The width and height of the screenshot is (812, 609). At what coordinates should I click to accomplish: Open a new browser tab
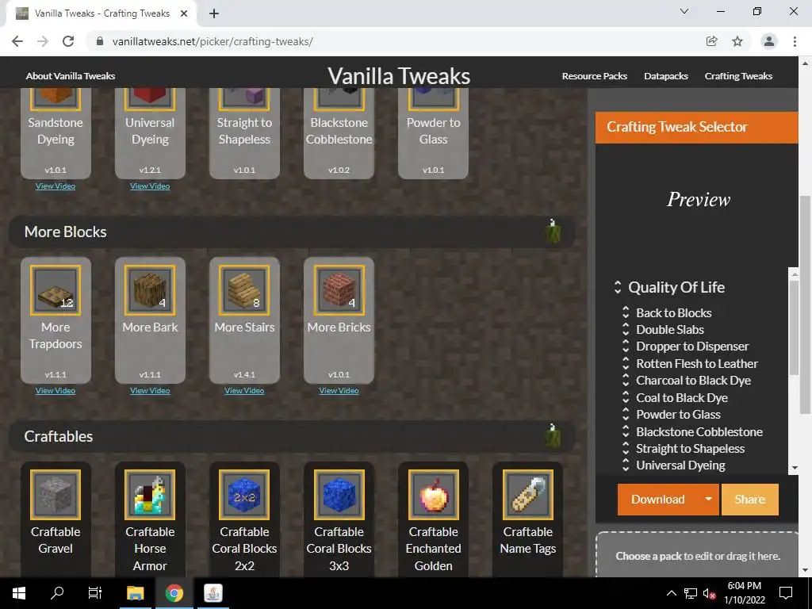point(214,13)
